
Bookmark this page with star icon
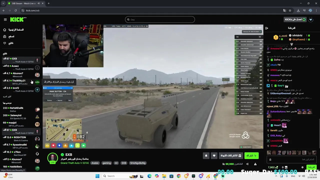pos(290,10)
